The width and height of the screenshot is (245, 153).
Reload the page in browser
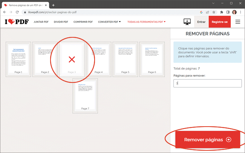20,12
